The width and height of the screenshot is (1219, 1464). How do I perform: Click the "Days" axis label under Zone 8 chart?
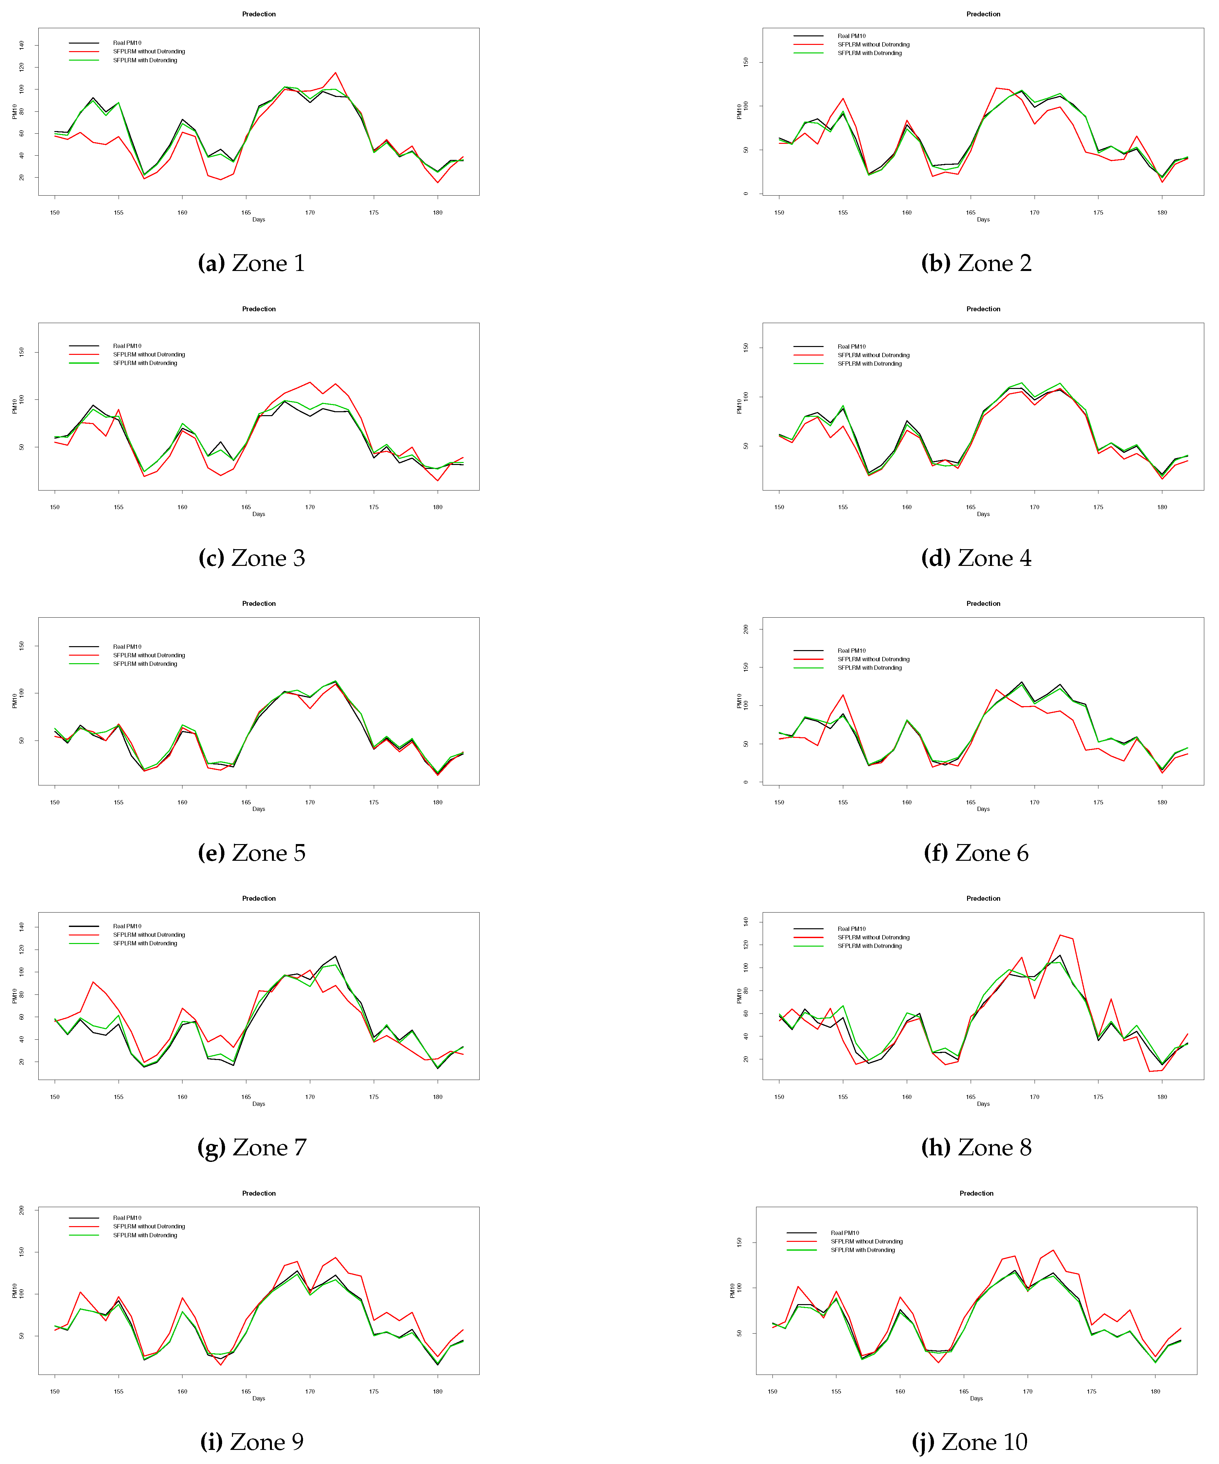click(x=983, y=1104)
